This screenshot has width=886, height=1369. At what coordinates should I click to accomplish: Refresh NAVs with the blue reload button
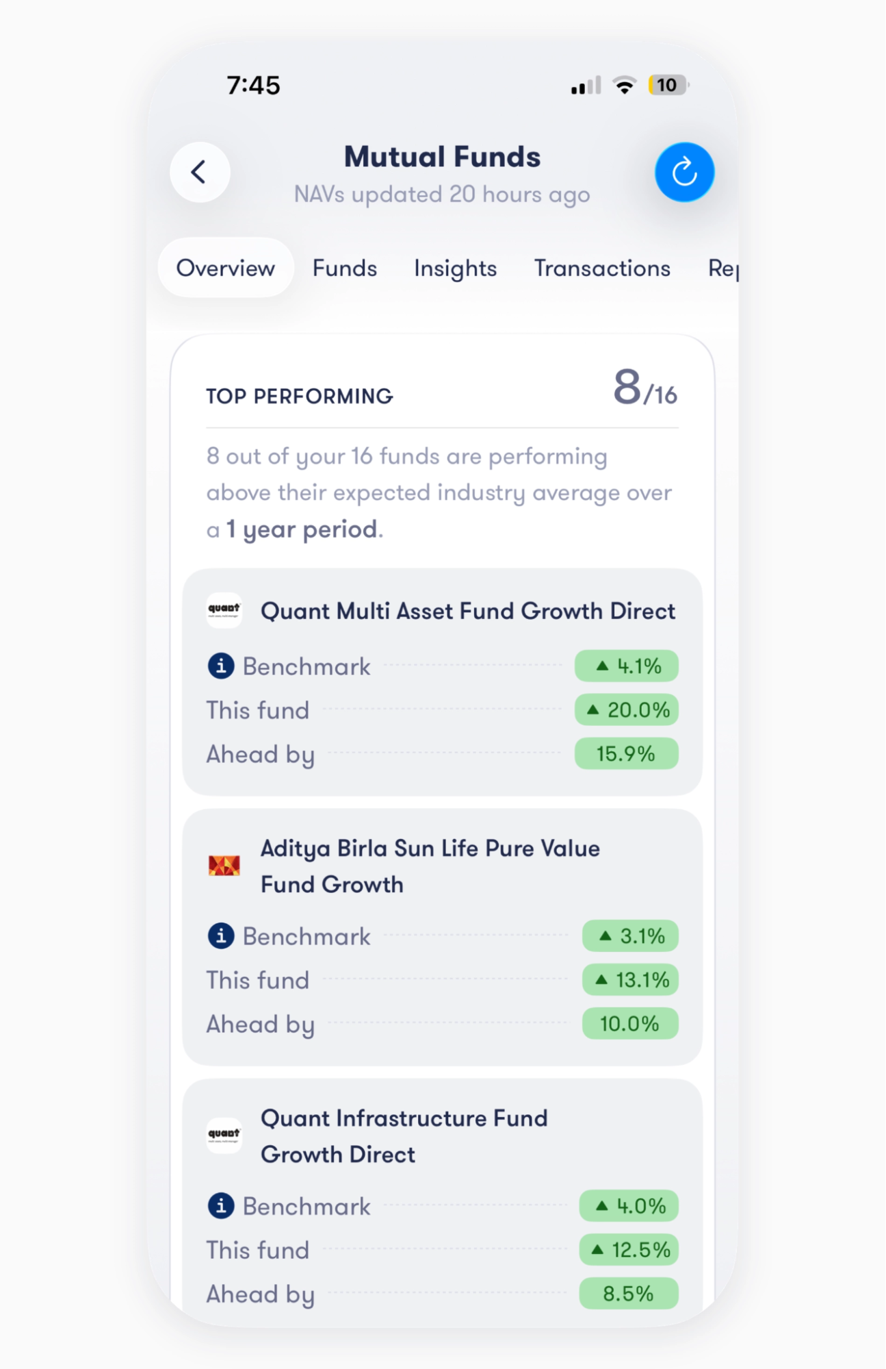684,172
